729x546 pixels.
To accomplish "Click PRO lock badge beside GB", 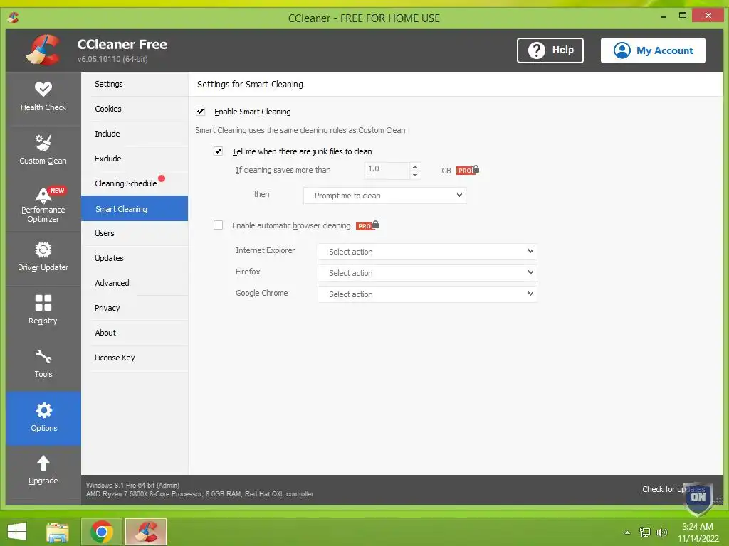I will 468,170.
